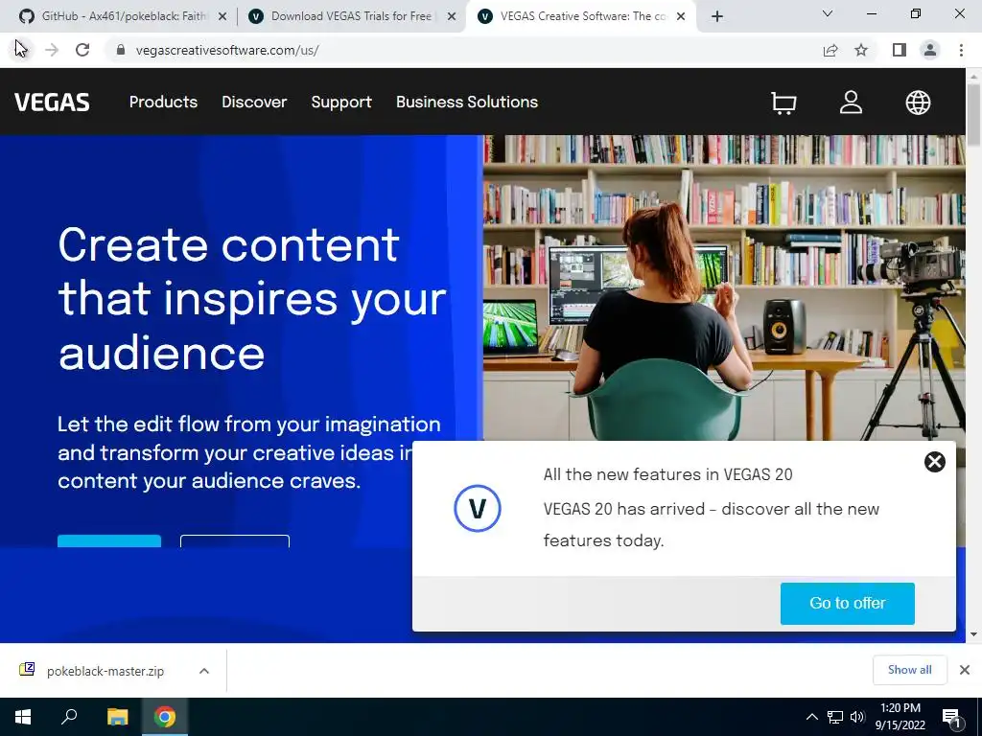Open the Products menu

[163, 102]
